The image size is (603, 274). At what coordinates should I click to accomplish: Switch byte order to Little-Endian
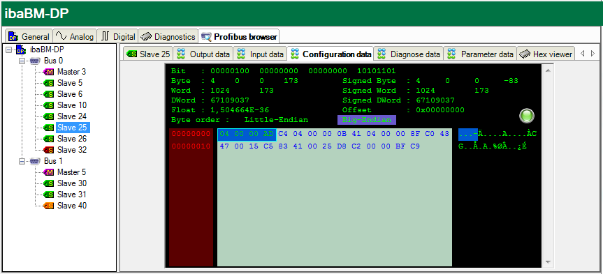[x=276, y=120]
